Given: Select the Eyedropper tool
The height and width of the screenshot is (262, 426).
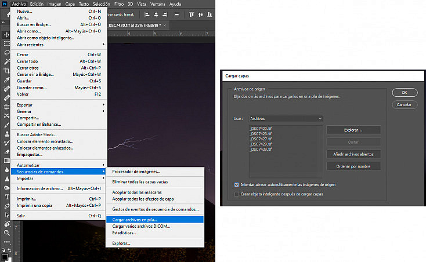Looking at the screenshot, I should (6, 80).
